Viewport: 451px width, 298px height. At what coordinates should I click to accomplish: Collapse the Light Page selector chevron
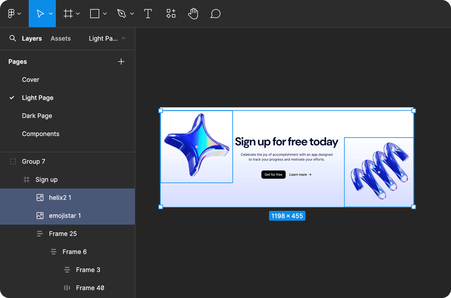pos(123,38)
